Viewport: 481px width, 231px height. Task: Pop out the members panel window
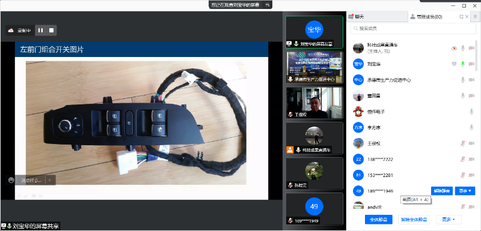pyautogui.click(x=461, y=17)
